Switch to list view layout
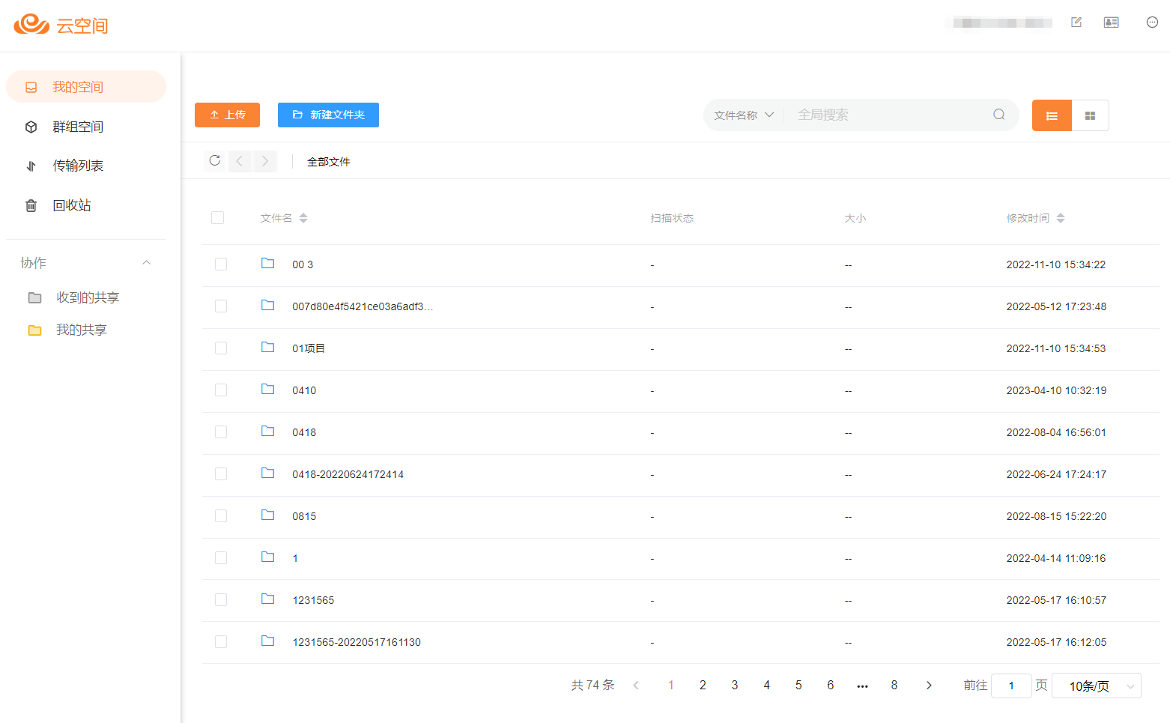Image resolution: width=1170 pixels, height=723 pixels. pos(1052,115)
